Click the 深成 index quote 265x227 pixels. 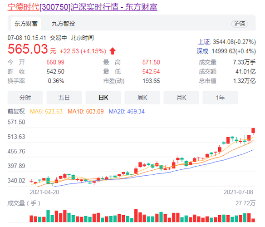click(x=226, y=51)
